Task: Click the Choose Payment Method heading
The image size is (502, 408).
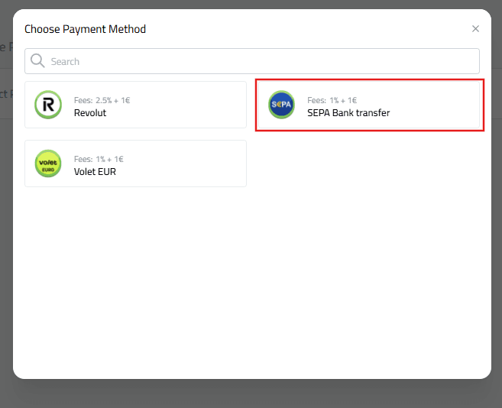Action: (x=85, y=29)
